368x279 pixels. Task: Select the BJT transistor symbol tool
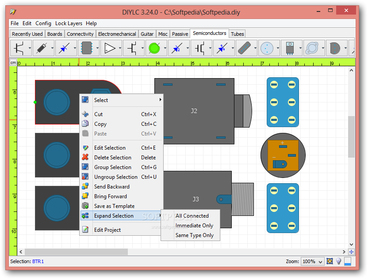[x=19, y=48]
